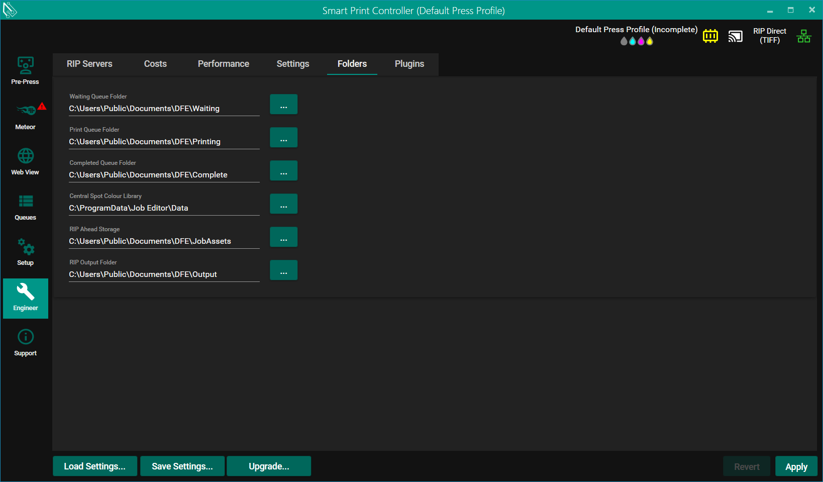Viewport: 823px width, 482px height.
Task: Browse for the RIP Output Folder
Action: (283, 270)
